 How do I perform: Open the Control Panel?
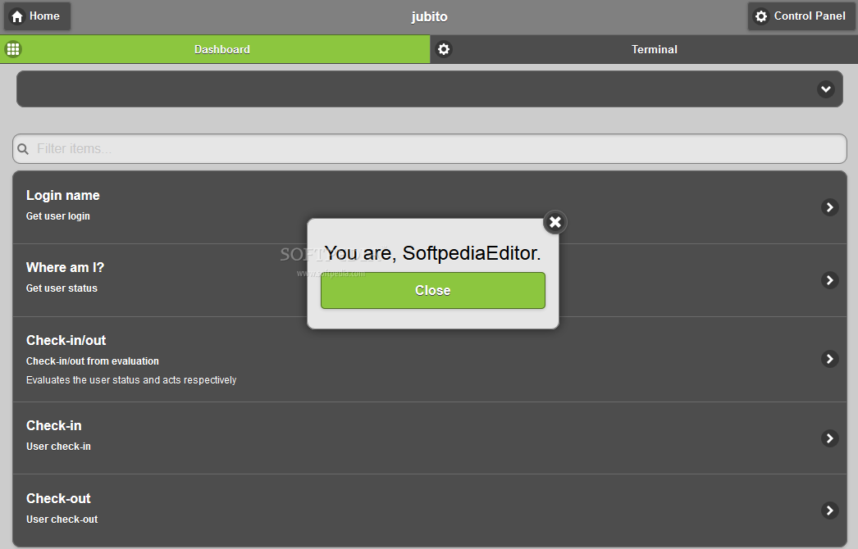coord(801,16)
